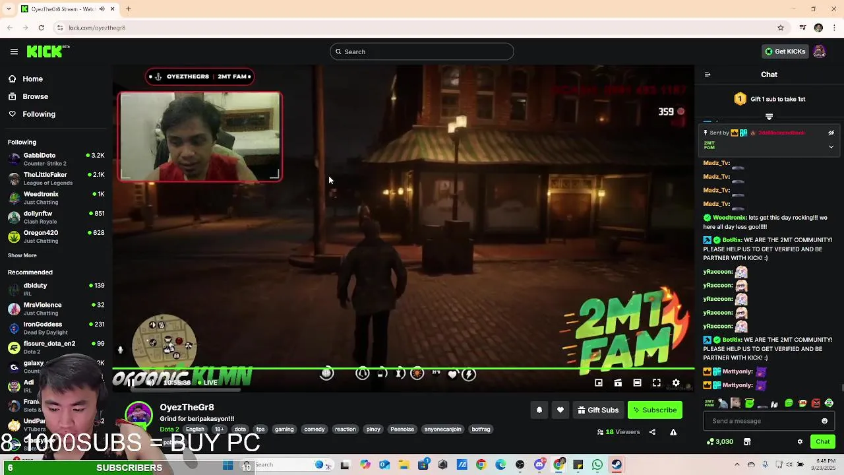Viewport: 844px width, 475px height.
Task: Open Weedtronix channel in sidebar
Action: tap(56, 198)
